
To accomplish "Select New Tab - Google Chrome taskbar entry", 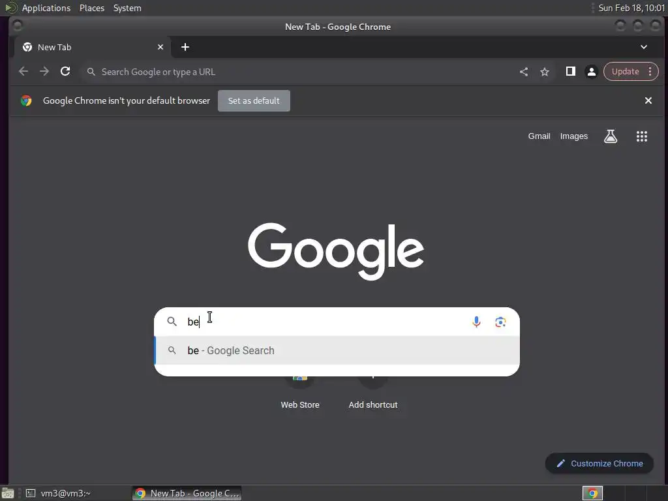I will 187,493.
